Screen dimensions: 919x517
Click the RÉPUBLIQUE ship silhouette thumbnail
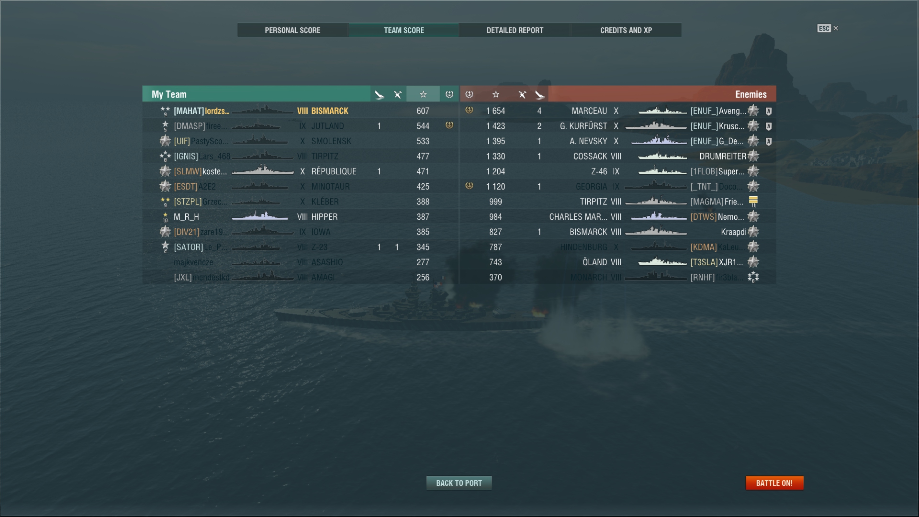[263, 170]
